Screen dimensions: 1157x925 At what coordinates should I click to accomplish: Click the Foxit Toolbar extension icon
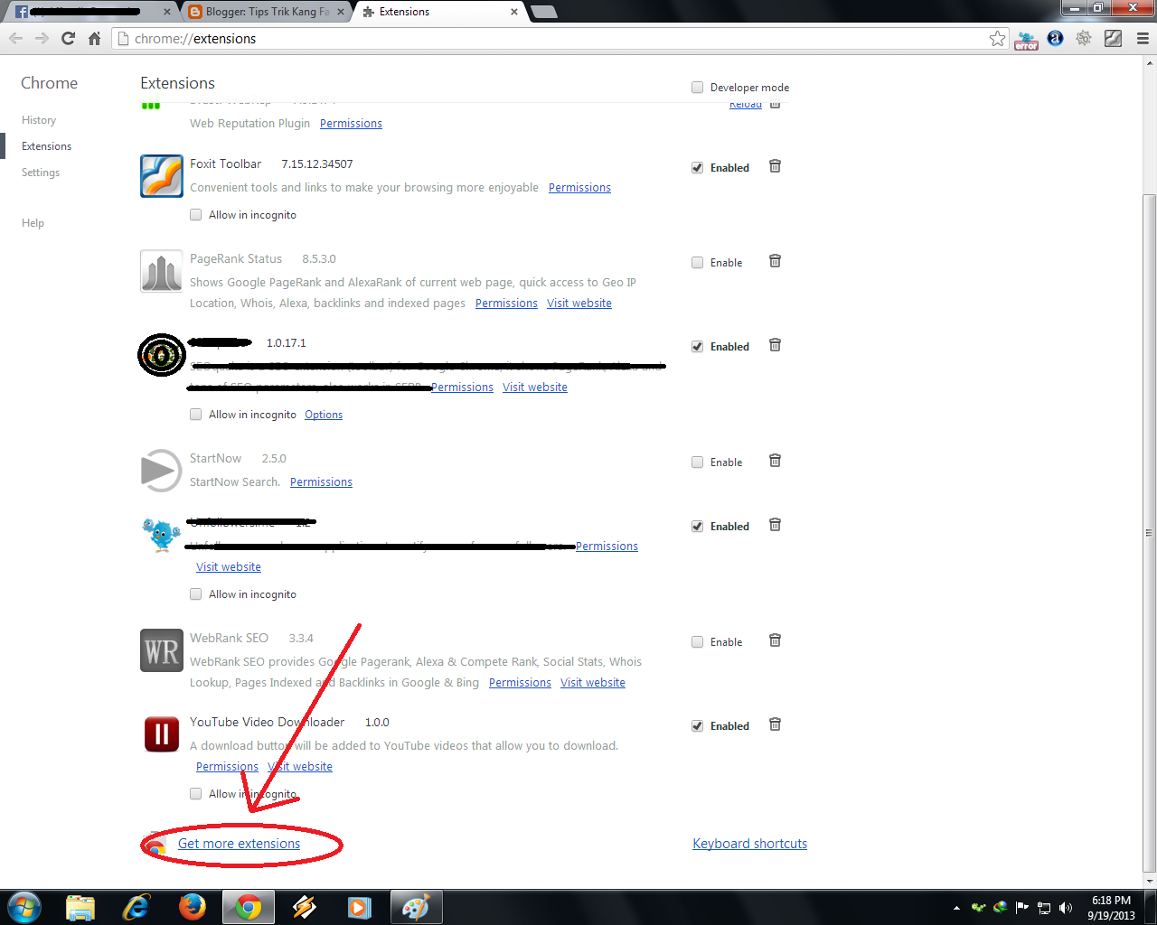point(162,176)
